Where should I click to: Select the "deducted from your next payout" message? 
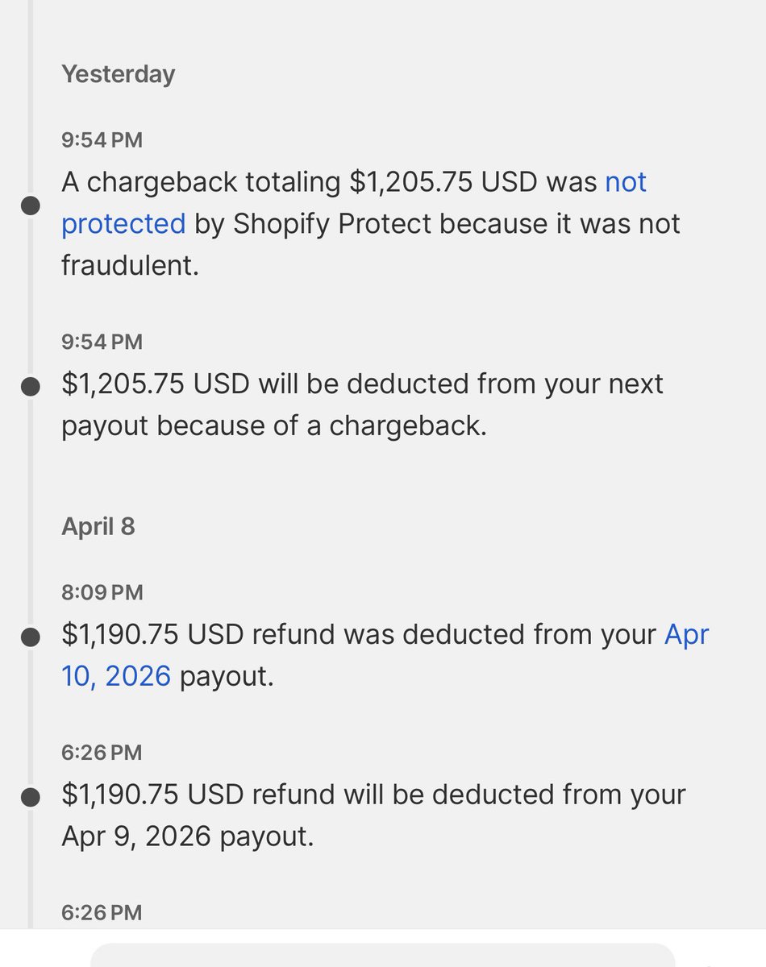point(361,405)
